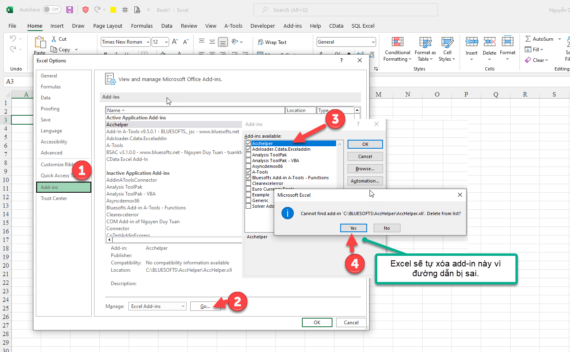
Task: Click the print preview document icon
Action: [x=137, y=10]
